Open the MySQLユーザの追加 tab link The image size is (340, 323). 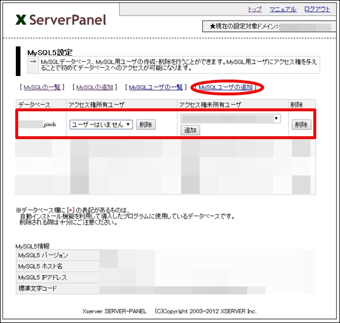(x=226, y=87)
